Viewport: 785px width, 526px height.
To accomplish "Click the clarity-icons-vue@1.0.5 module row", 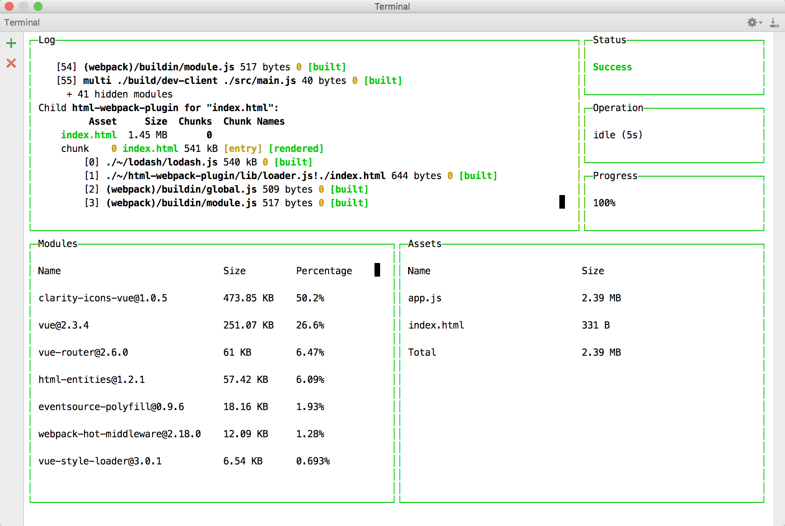I will [x=103, y=298].
